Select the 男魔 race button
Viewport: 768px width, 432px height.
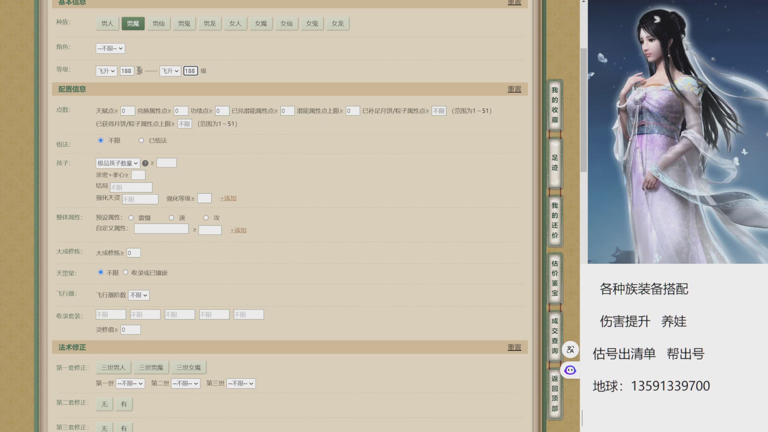click(x=133, y=24)
